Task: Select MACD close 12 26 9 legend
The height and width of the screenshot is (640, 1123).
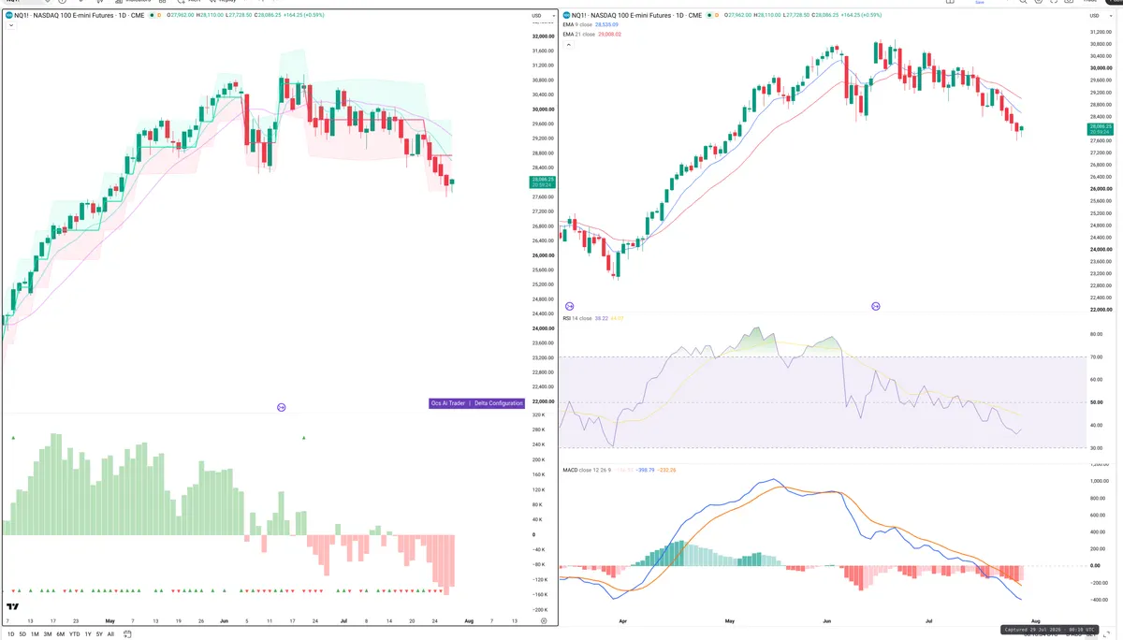Action: (x=587, y=470)
